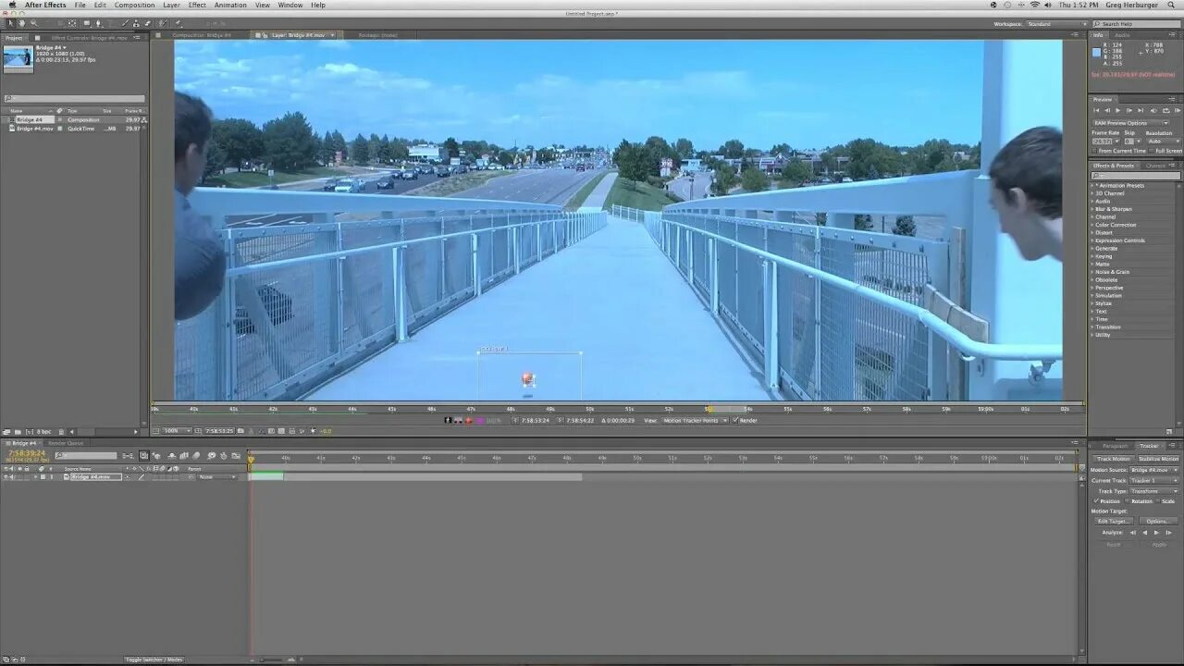1184x666 pixels.
Task: Expand Stylize effects category
Action: (x=1092, y=303)
